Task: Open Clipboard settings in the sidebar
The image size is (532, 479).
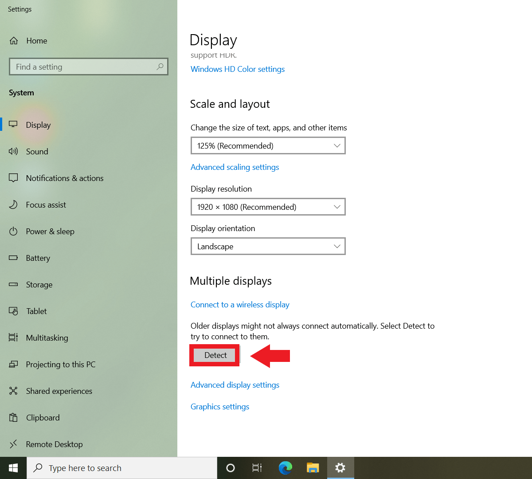Action: point(43,417)
